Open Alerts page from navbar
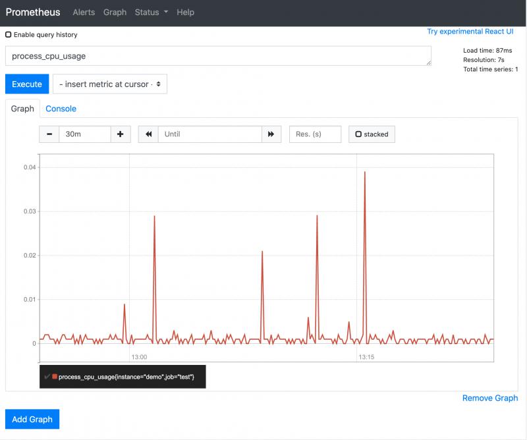 coord(84,13)
